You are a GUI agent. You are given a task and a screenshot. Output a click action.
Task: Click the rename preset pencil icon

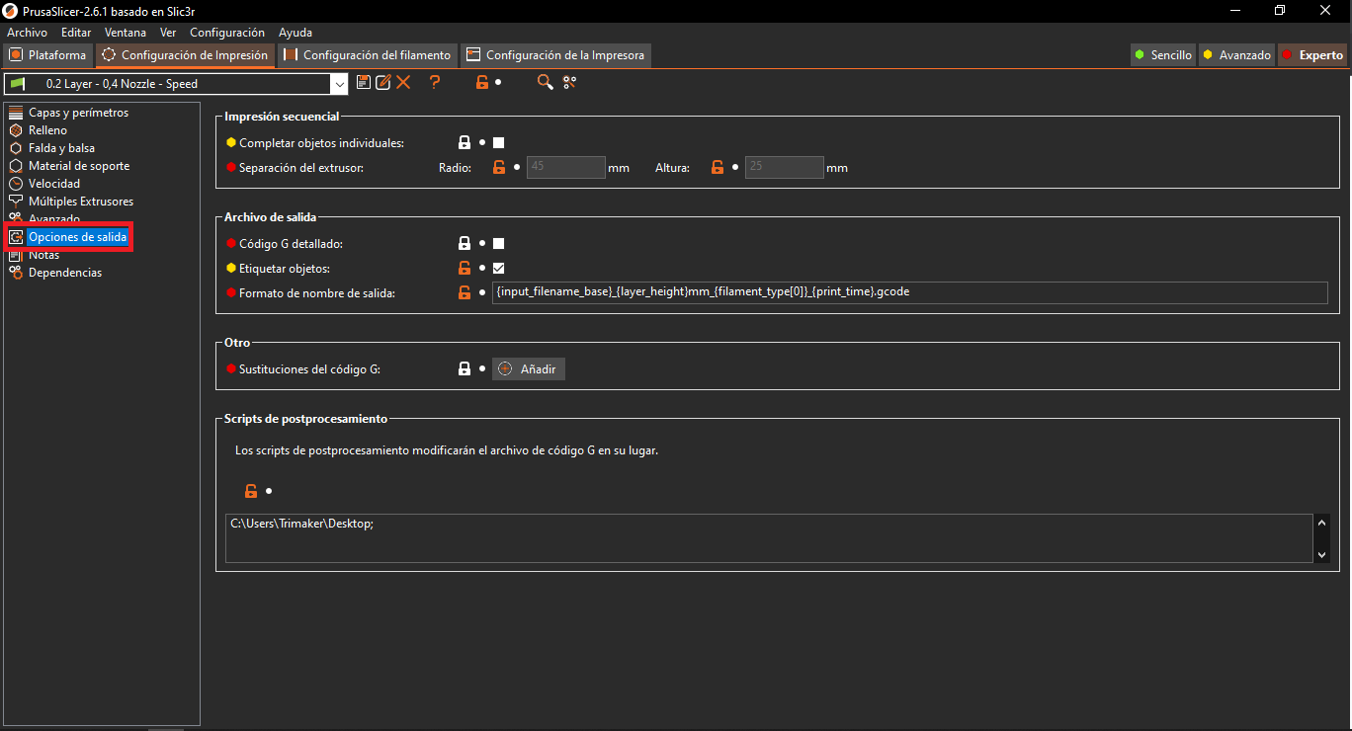382,83
